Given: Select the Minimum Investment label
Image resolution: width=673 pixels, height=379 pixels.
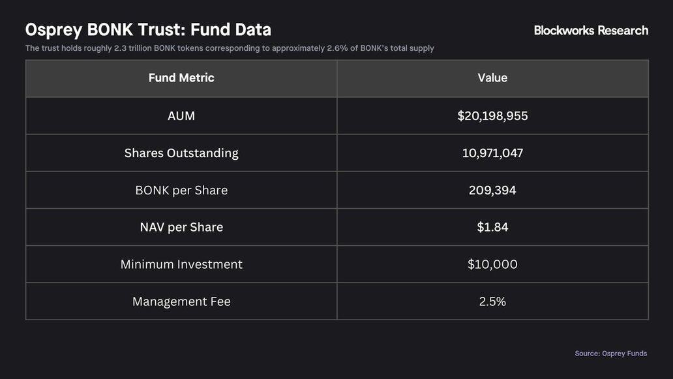Looking at the screenshot, I should (181, 265).
